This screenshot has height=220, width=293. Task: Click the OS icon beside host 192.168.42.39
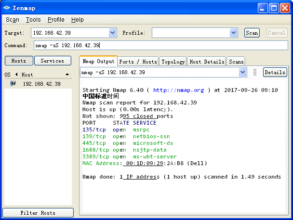tap(13, 83)
